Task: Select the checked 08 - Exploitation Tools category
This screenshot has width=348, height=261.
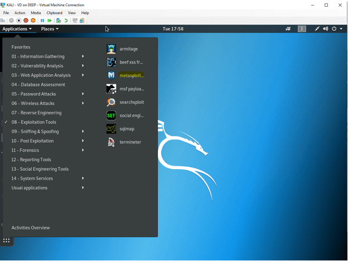Action: click(x=34, y=122)
